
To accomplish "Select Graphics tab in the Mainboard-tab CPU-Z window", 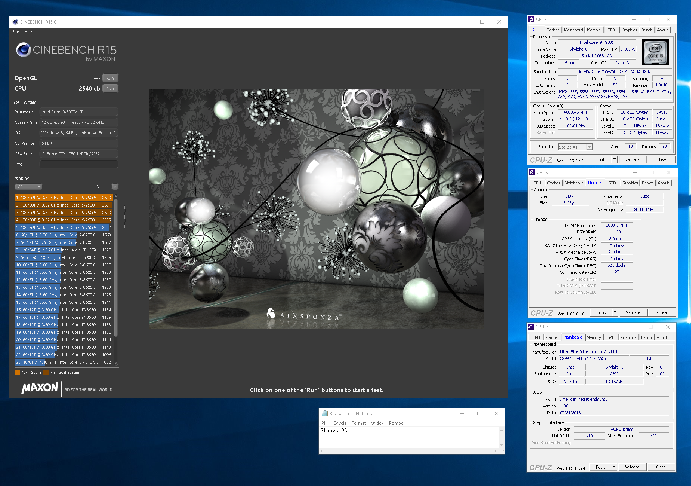I will click(x=629, y=337).
